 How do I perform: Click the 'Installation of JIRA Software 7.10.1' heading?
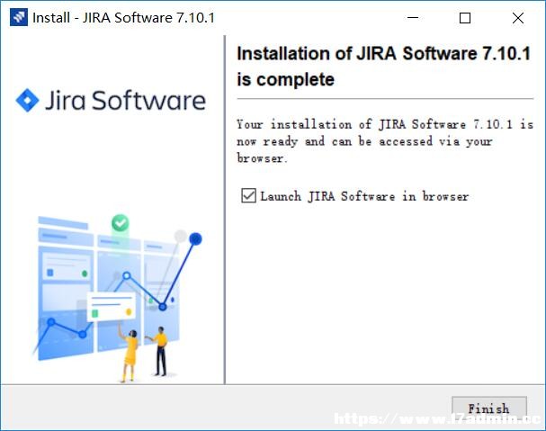coord(383,54)
